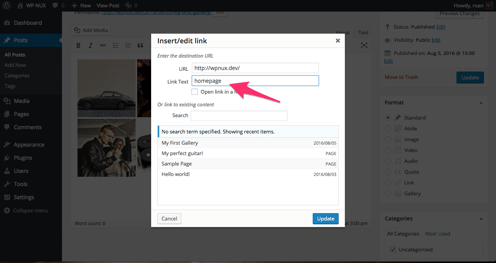The image size is (496, 263).
Task: Switch to the Most Used categories tab
Action: (x=437, y=234)
